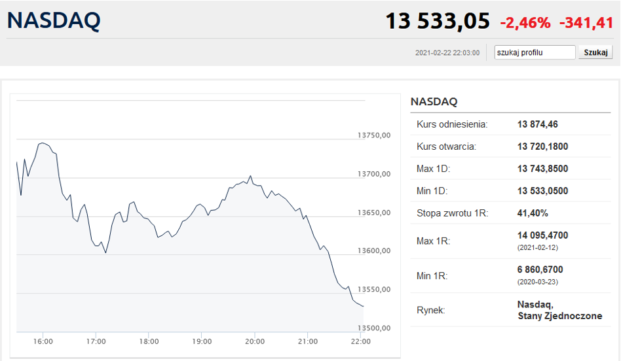
Task: Click the 'Max 1R:' label
Action: pos(433,241)
